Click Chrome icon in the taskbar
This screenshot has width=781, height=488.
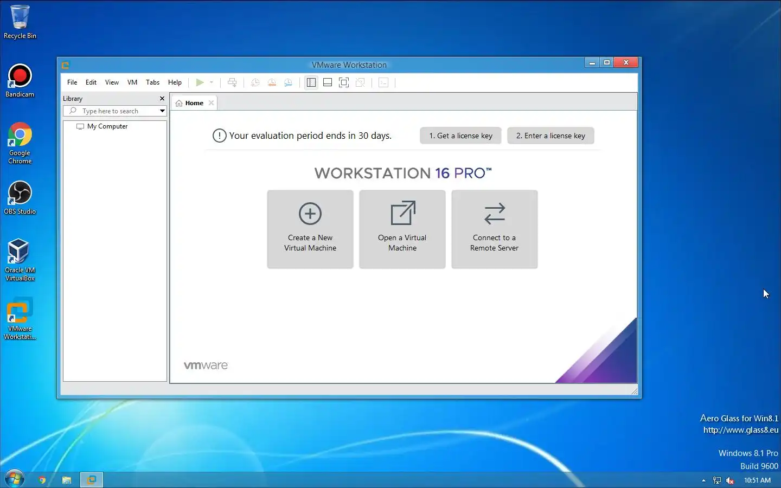(x=42, y=480)
